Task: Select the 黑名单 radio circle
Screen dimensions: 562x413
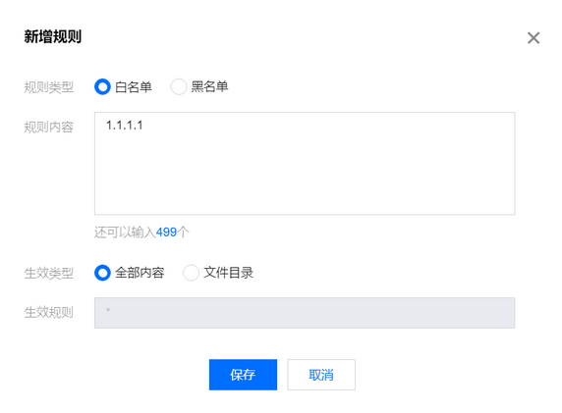Action: pyautogui.click(x=179, y=86)
